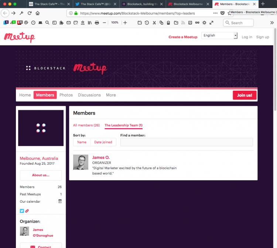The image size is (277, 248).
Task: Open the library books icon
Action: point(90,22)
